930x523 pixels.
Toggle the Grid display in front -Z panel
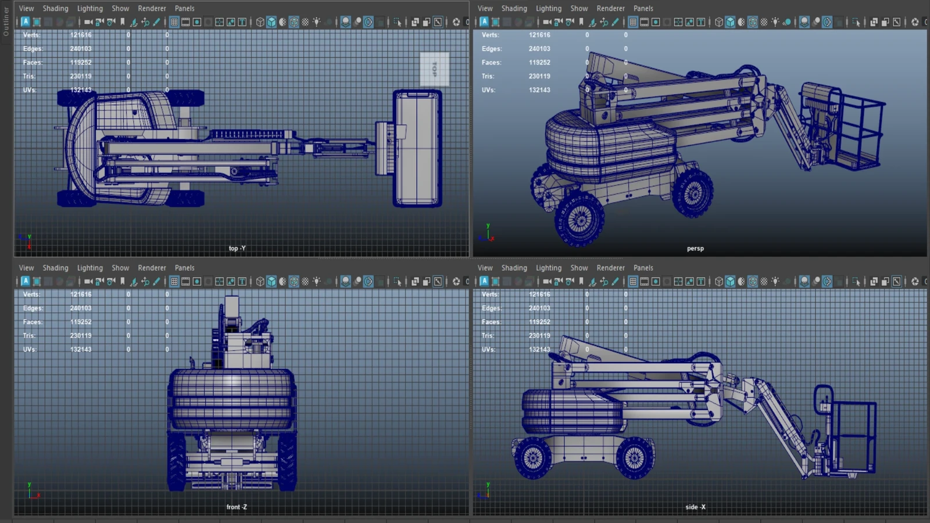coord(174,281)
